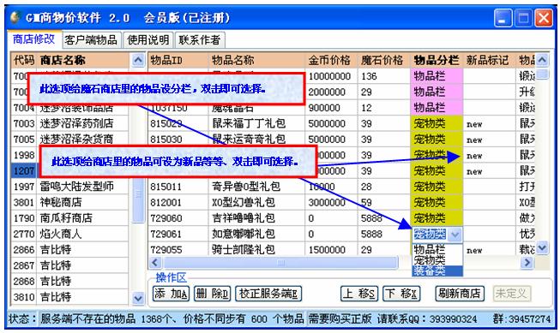The width and height of the screenshot is (560, 333).
Task: Click the 校正服务端E button
Action: pyautogui.click(x=268, y=294)
